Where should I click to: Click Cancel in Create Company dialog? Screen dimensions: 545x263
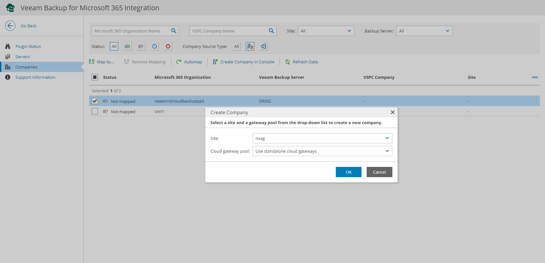tap(380, 172)
